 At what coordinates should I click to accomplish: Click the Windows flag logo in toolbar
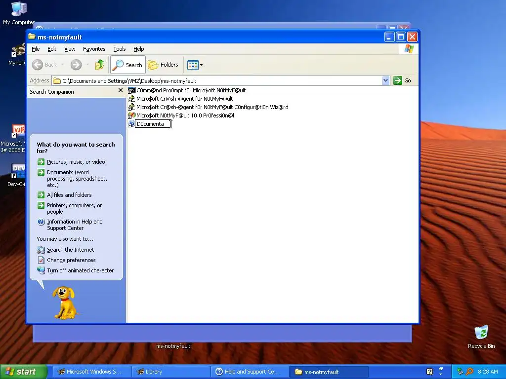409,49
